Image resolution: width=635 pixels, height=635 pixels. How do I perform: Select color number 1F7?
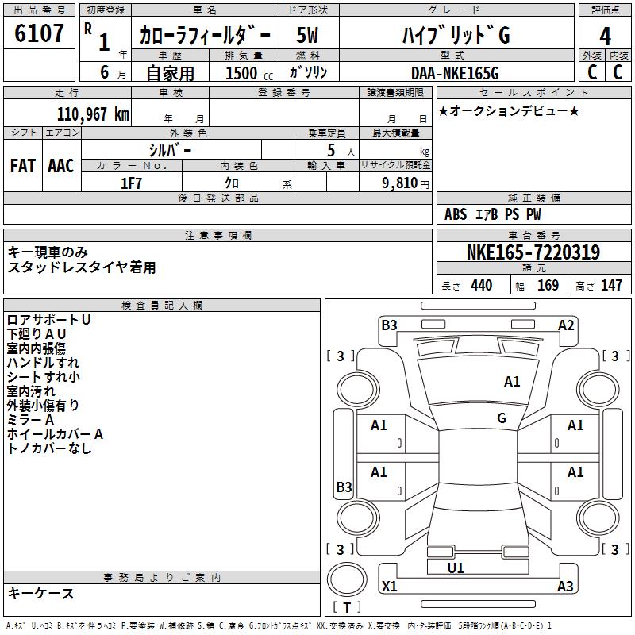coord(131,183)
